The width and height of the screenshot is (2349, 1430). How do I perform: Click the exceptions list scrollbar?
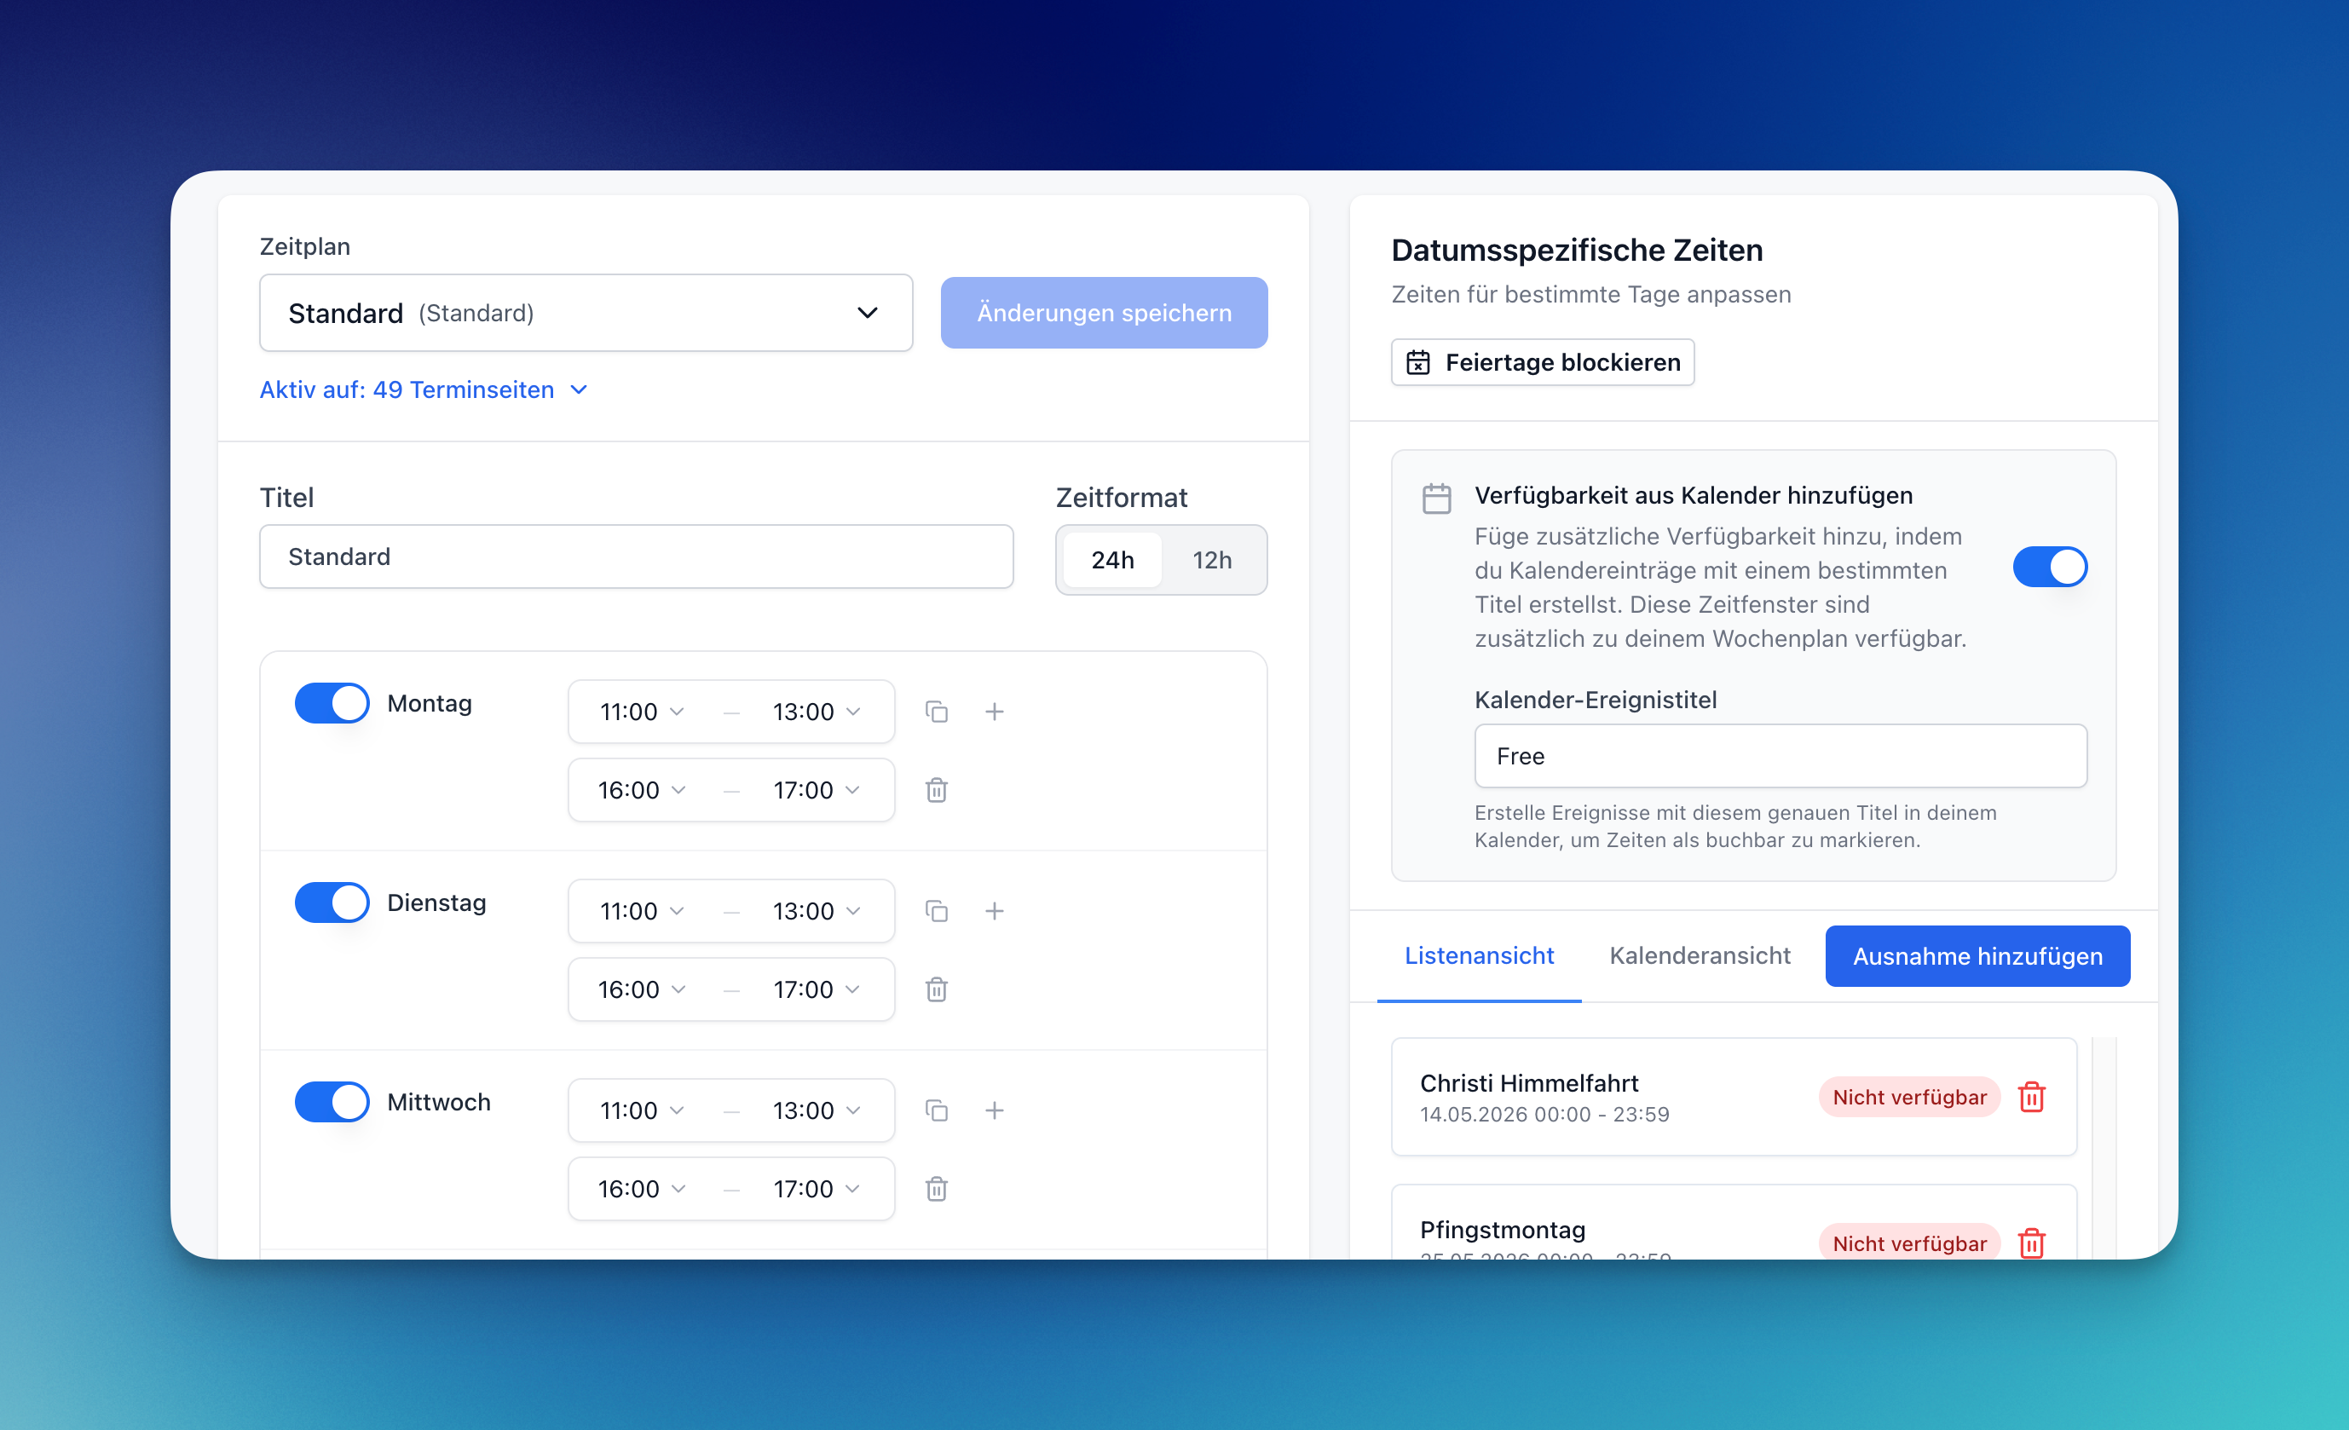[2104, 1148]
